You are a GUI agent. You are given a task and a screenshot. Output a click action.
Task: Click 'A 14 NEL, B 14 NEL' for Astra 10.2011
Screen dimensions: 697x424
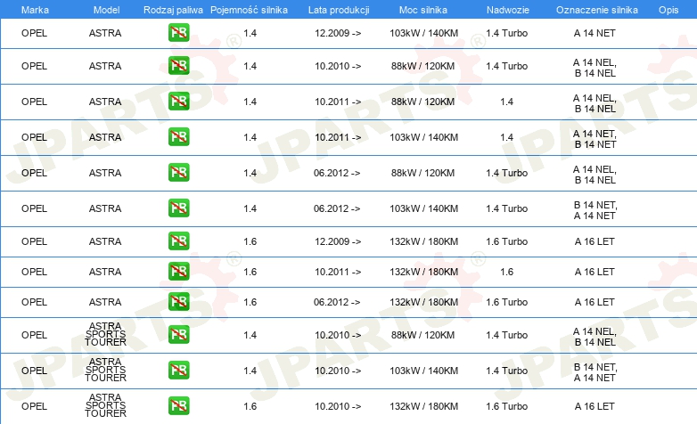pos(594,103)
